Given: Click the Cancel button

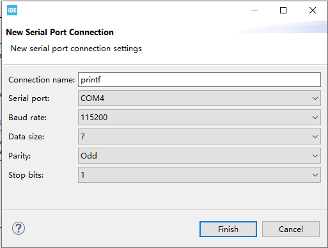Looking at the screenshot, I should (291, 229).
